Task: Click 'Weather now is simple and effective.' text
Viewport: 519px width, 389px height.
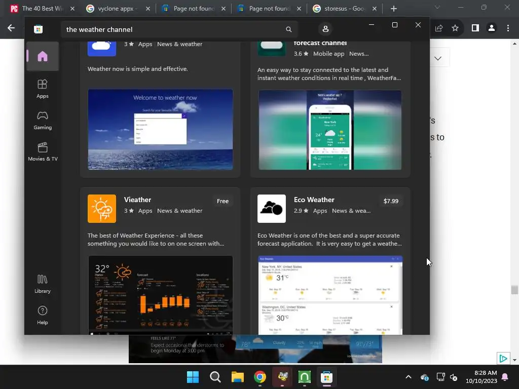Action: 138,69
